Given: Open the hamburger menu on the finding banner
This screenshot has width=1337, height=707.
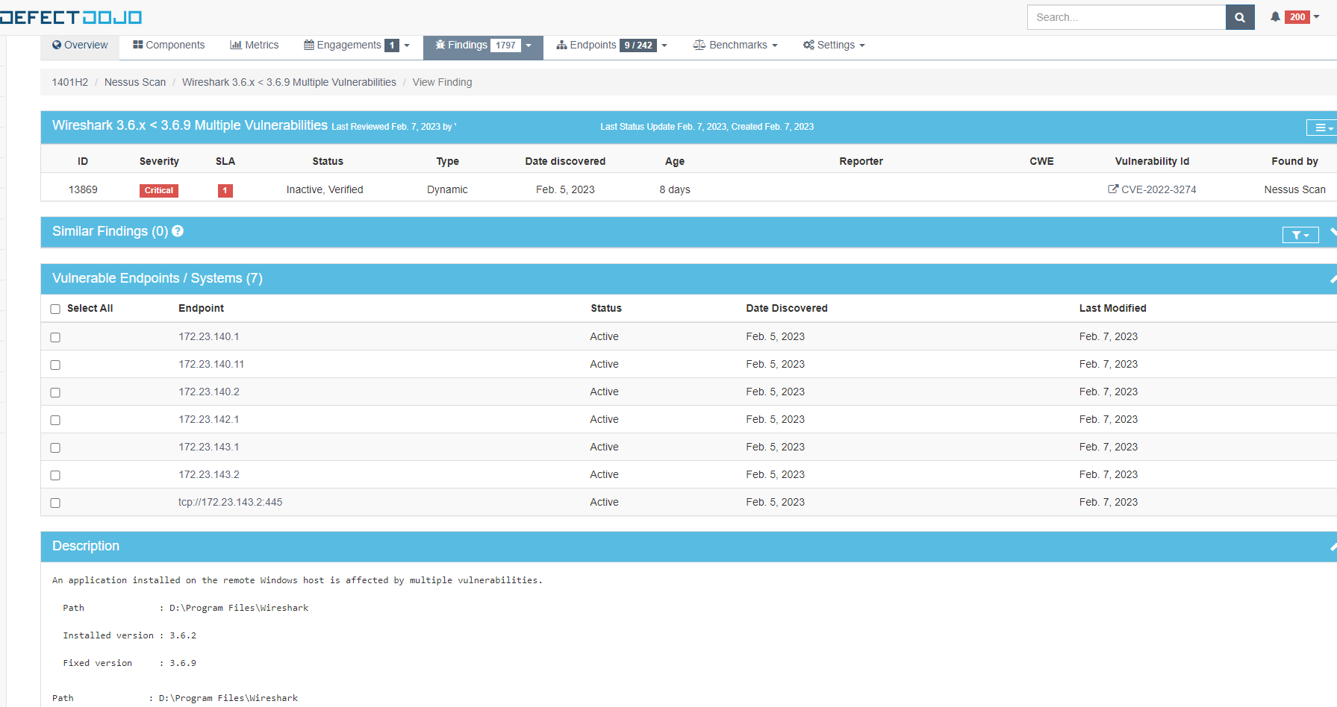Looking at the screenshot, I should tap(1321, 128).
